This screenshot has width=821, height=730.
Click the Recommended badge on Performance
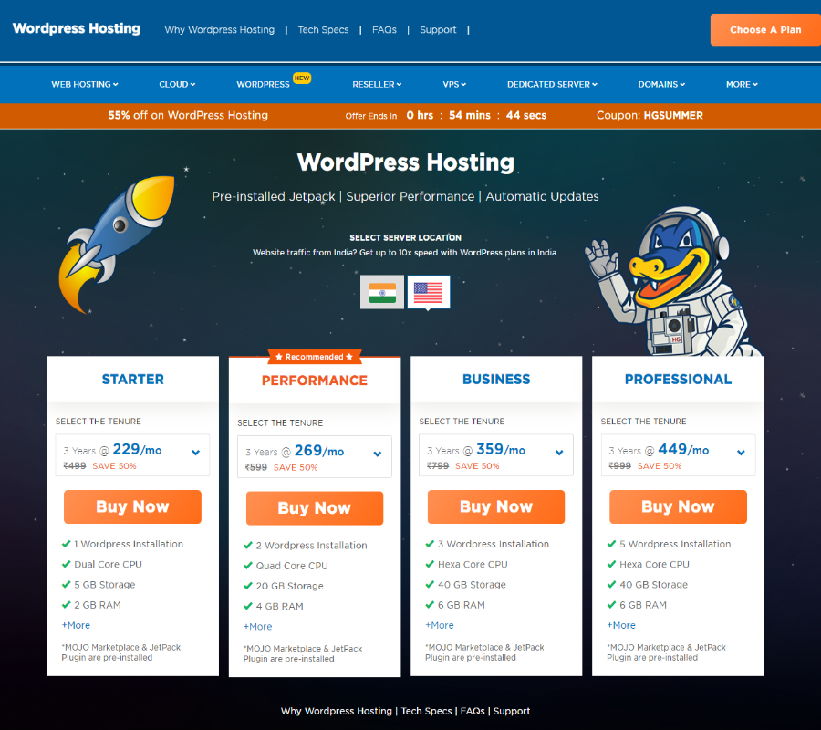pyautogui.click(x=314, y=357)
